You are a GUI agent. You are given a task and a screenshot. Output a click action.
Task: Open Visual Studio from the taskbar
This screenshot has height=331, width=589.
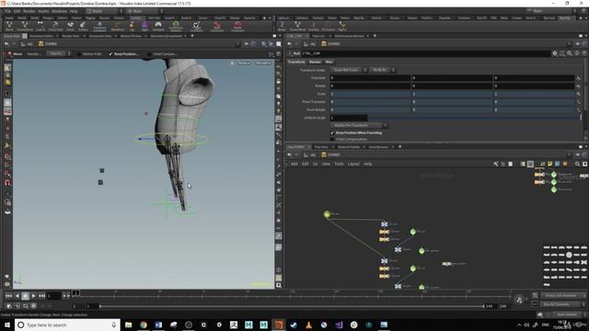tap(339, 325)
